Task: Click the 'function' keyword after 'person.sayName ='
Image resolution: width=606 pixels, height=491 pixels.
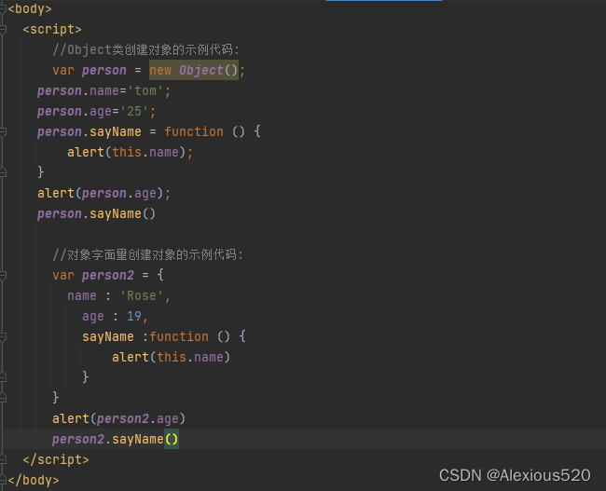Action: click(x=194, y=131)
